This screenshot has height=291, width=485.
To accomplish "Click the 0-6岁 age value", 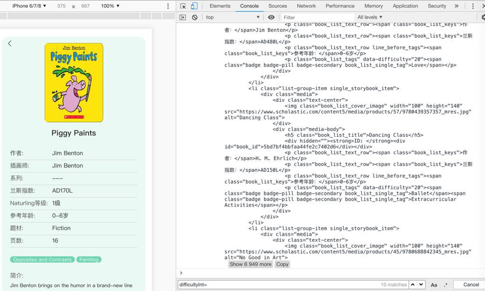I will 60,216.
